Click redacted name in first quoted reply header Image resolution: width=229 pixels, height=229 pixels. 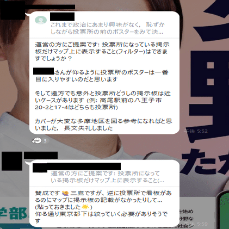62,16
